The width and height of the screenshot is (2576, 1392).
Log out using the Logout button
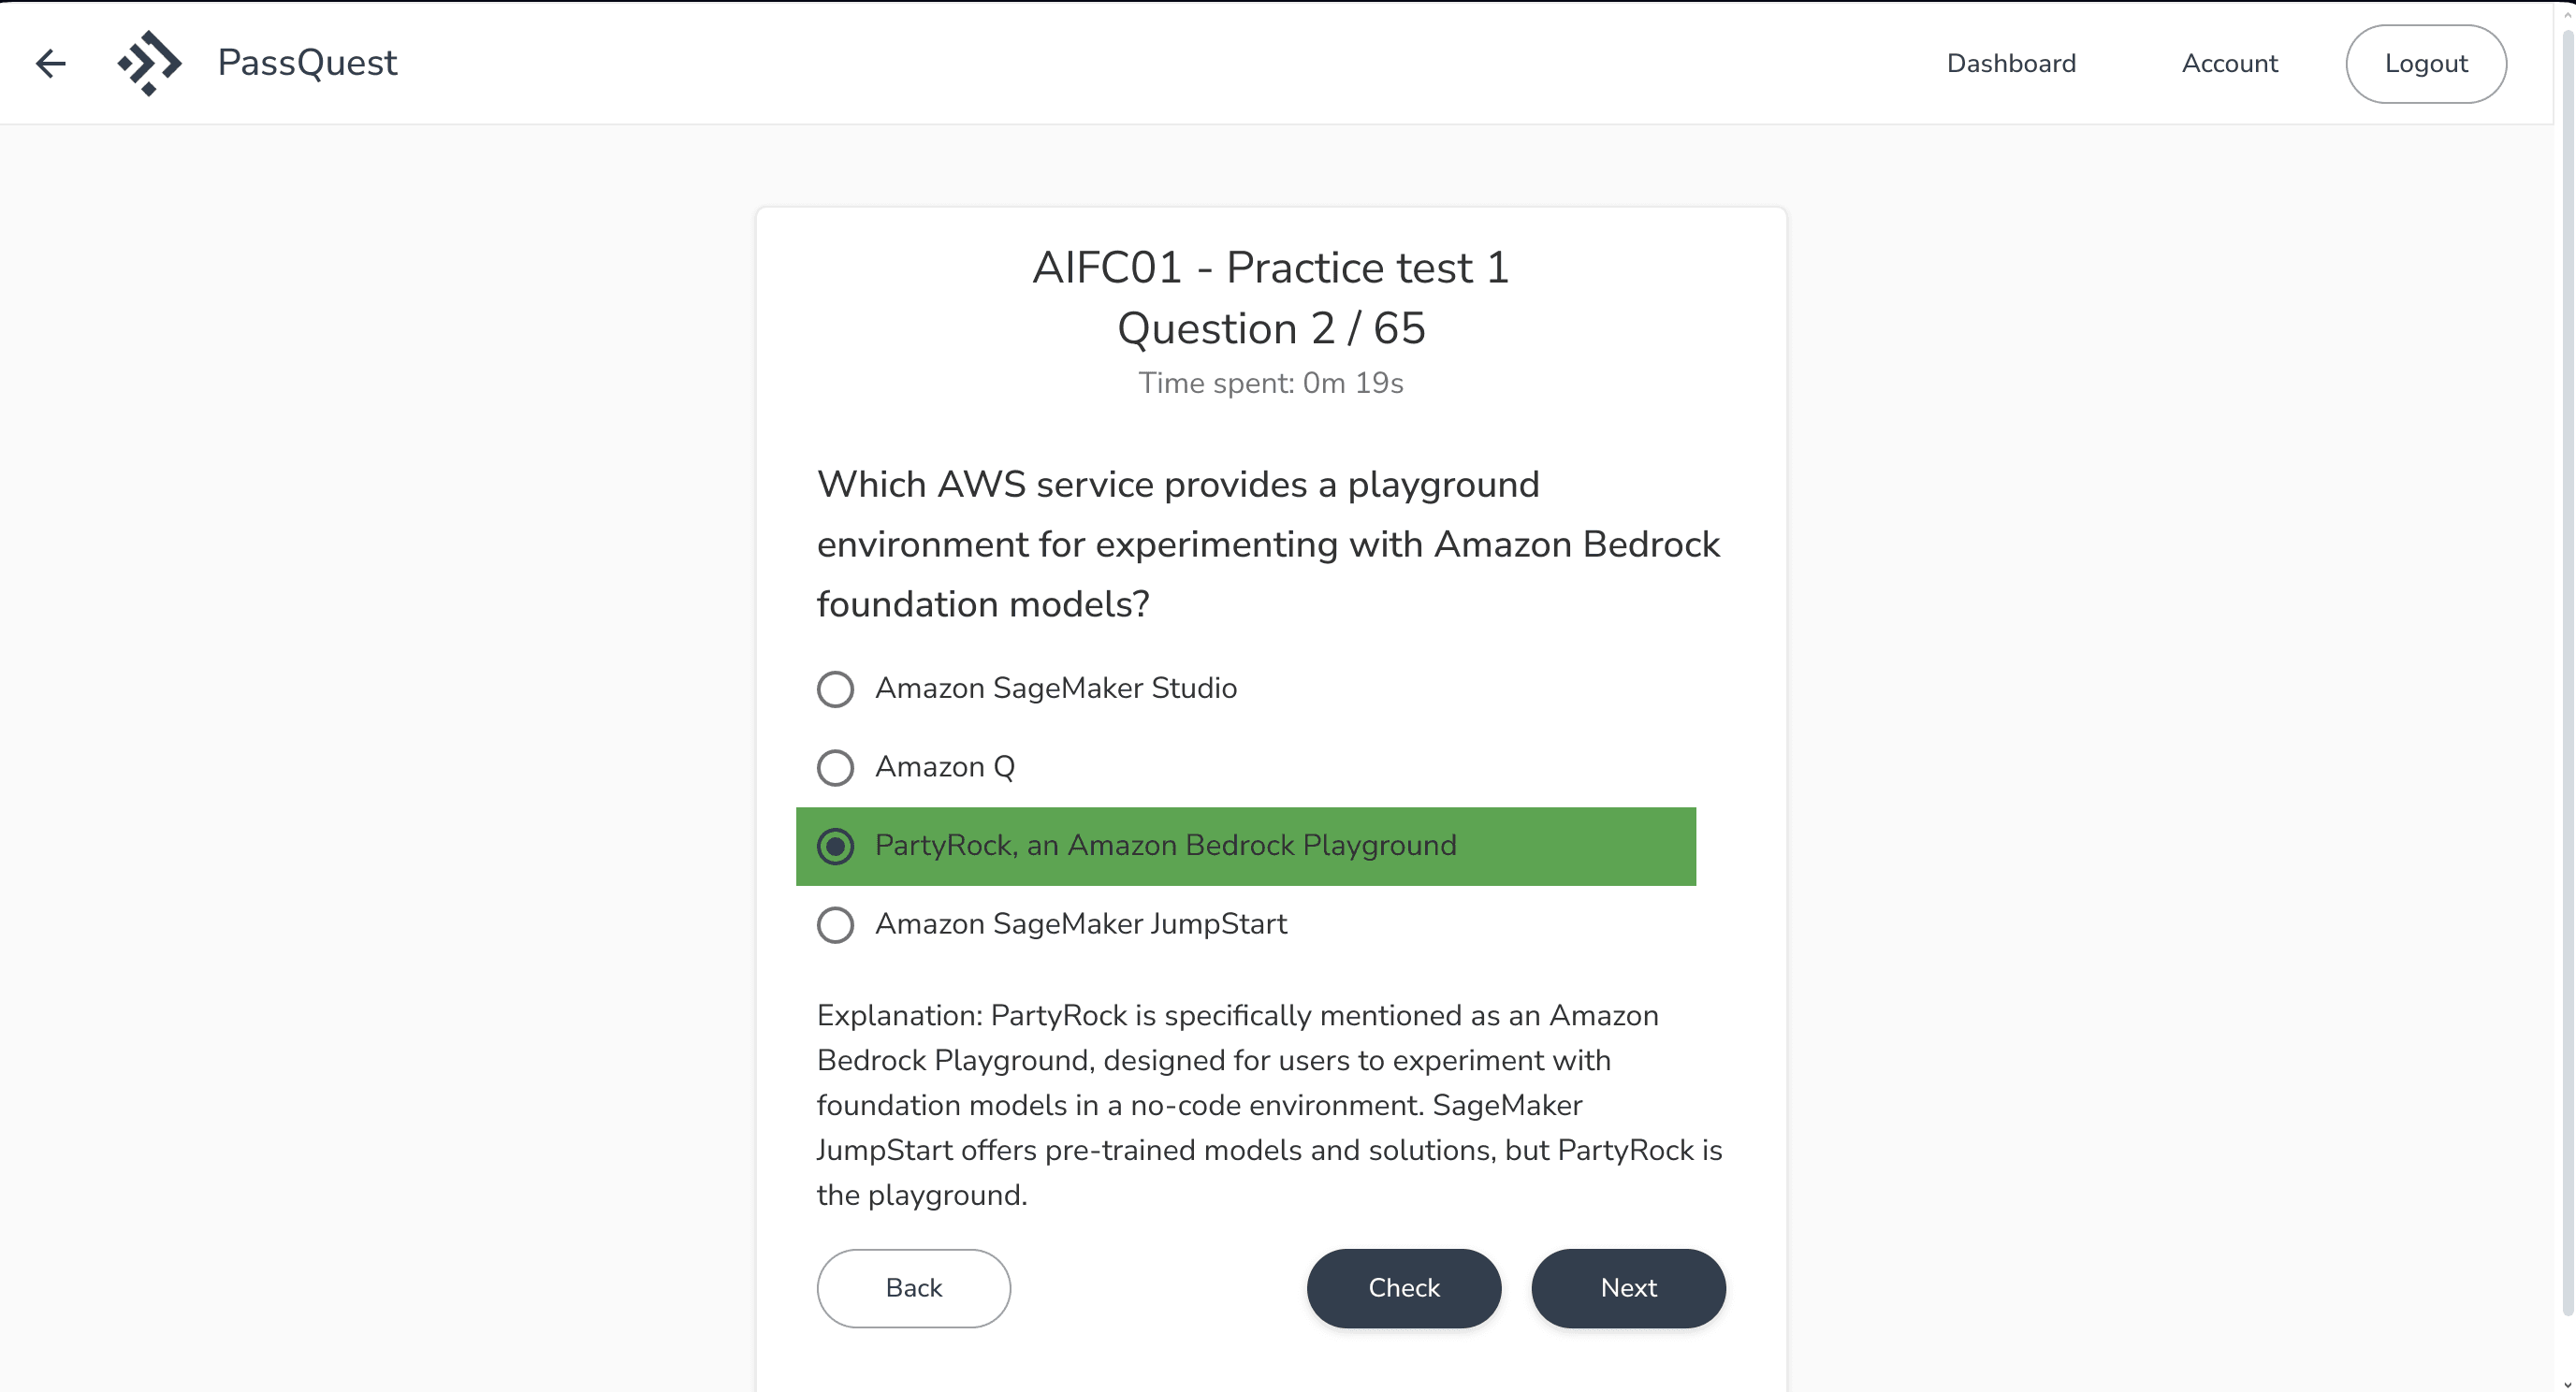(x=2425, y=63)
